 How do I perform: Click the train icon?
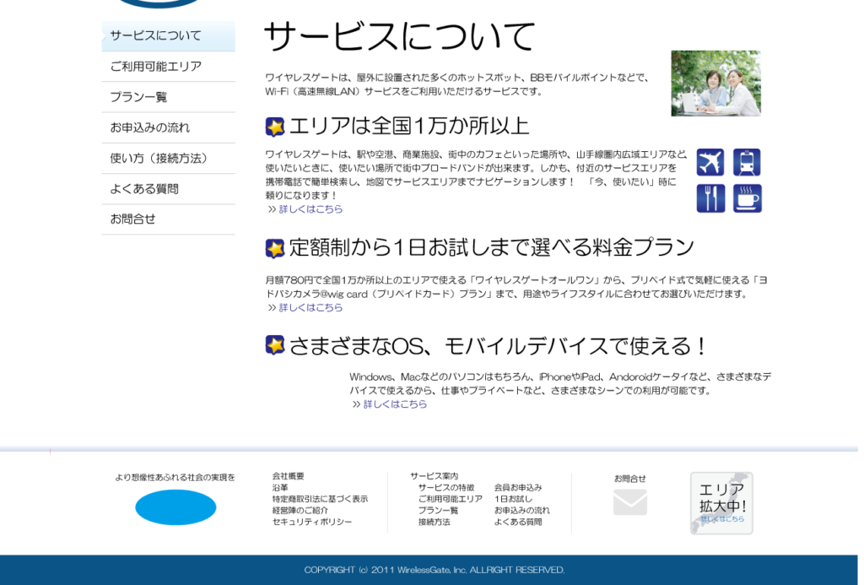pyautogui.click(x=747, y=162)
